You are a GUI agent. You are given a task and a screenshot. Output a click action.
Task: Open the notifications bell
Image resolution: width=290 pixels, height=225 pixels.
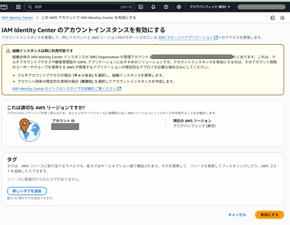pyautogui.click(x=153, y=7)
